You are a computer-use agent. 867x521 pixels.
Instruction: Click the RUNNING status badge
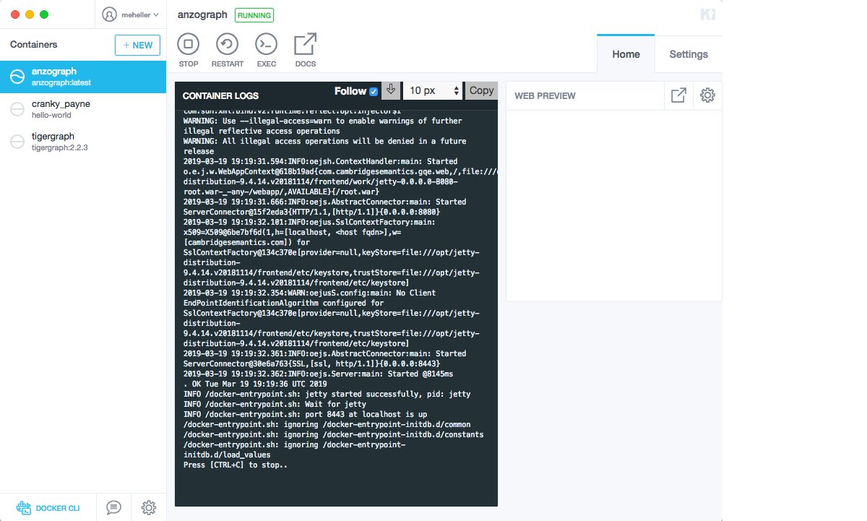point(254,14)
